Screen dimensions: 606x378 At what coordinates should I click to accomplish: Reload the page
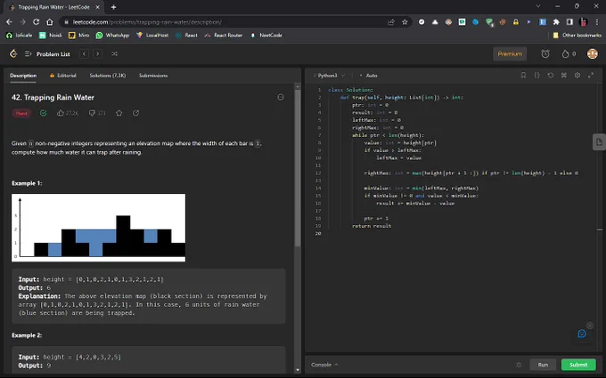(36, 22)
